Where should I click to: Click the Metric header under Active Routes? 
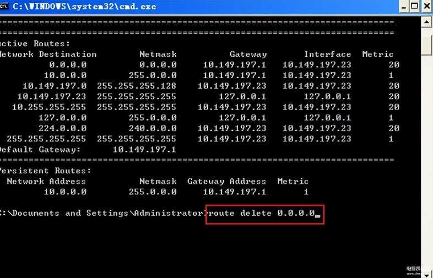pos(378,54)
